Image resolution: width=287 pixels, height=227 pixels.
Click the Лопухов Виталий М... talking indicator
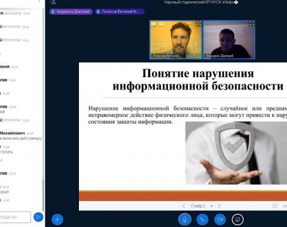click(120, 11)
